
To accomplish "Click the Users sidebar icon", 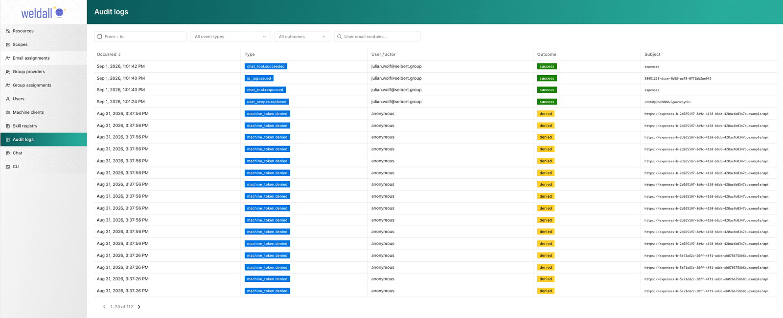I will 8,99.
